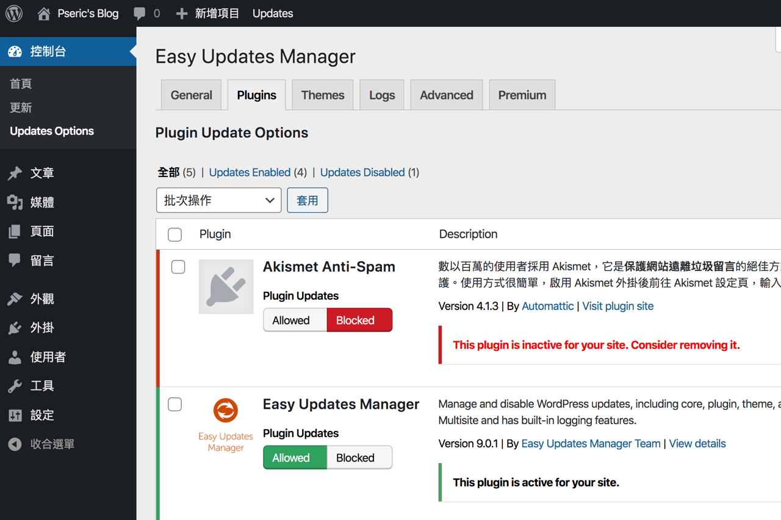Open the Automattic author link
The image size is (781, 520).
[x=548, y=306]
